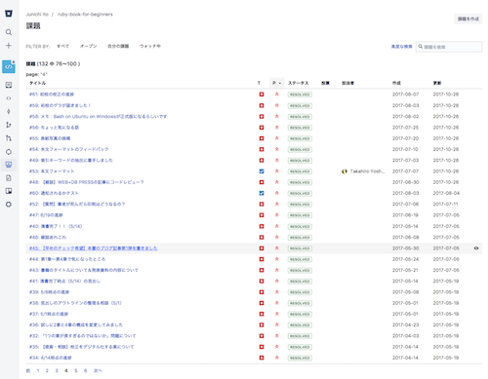Go to page 6 in pagination

[85, 370]
